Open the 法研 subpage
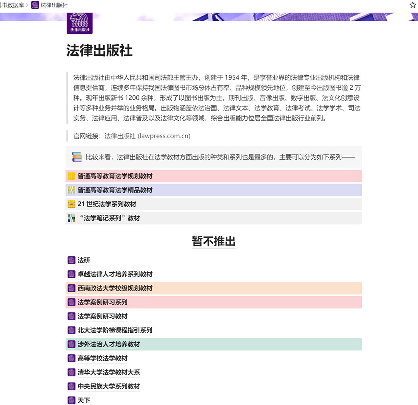The height and width of the screenshot is (405, 418). [x=84, y=260]
